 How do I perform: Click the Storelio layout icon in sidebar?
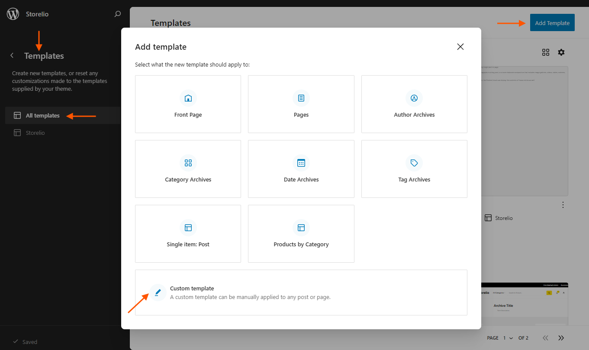point(17,133)
